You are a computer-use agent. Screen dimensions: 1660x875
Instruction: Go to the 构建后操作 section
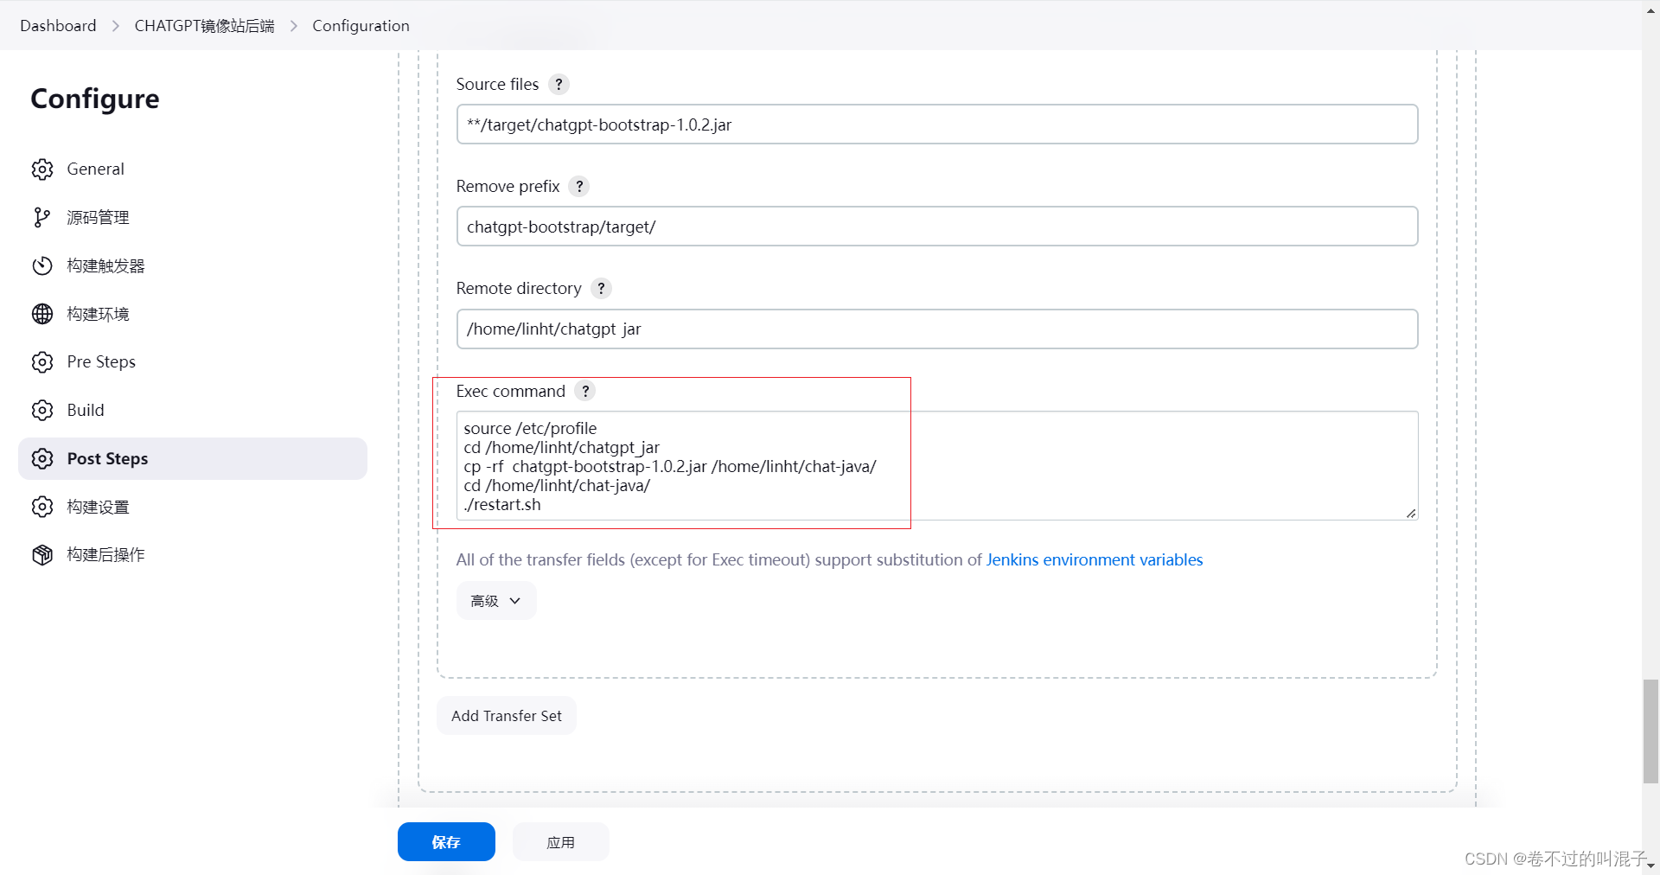pyautogui.click(x=192, y=555)
